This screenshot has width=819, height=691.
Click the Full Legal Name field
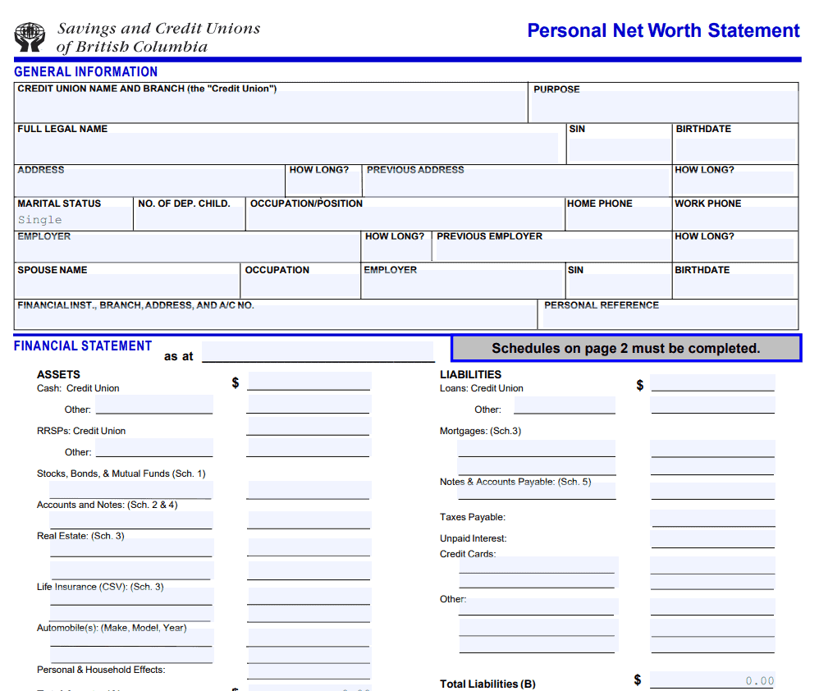286,148
